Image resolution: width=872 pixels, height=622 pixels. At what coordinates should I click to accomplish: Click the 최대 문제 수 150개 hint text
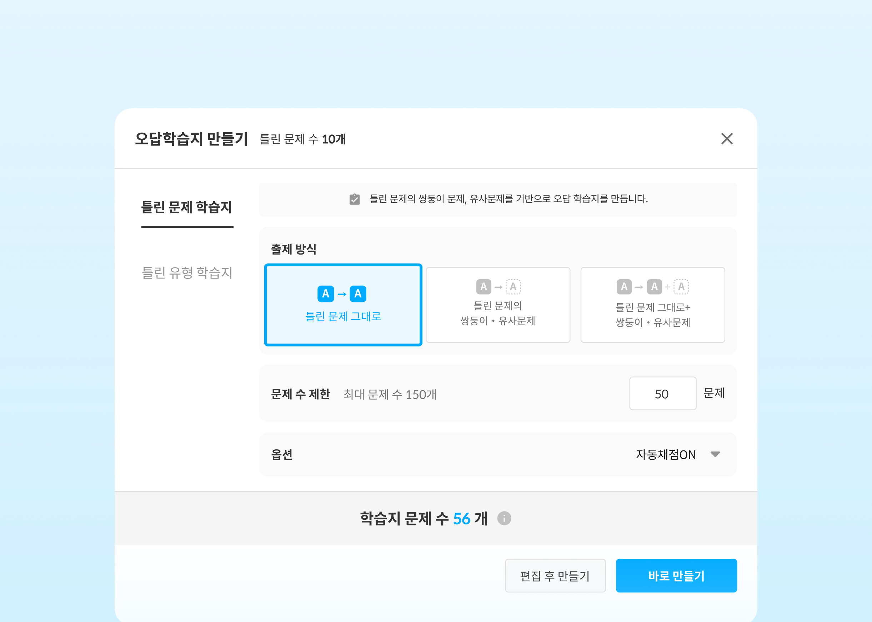pyautogui.click(x=390, y=394)
